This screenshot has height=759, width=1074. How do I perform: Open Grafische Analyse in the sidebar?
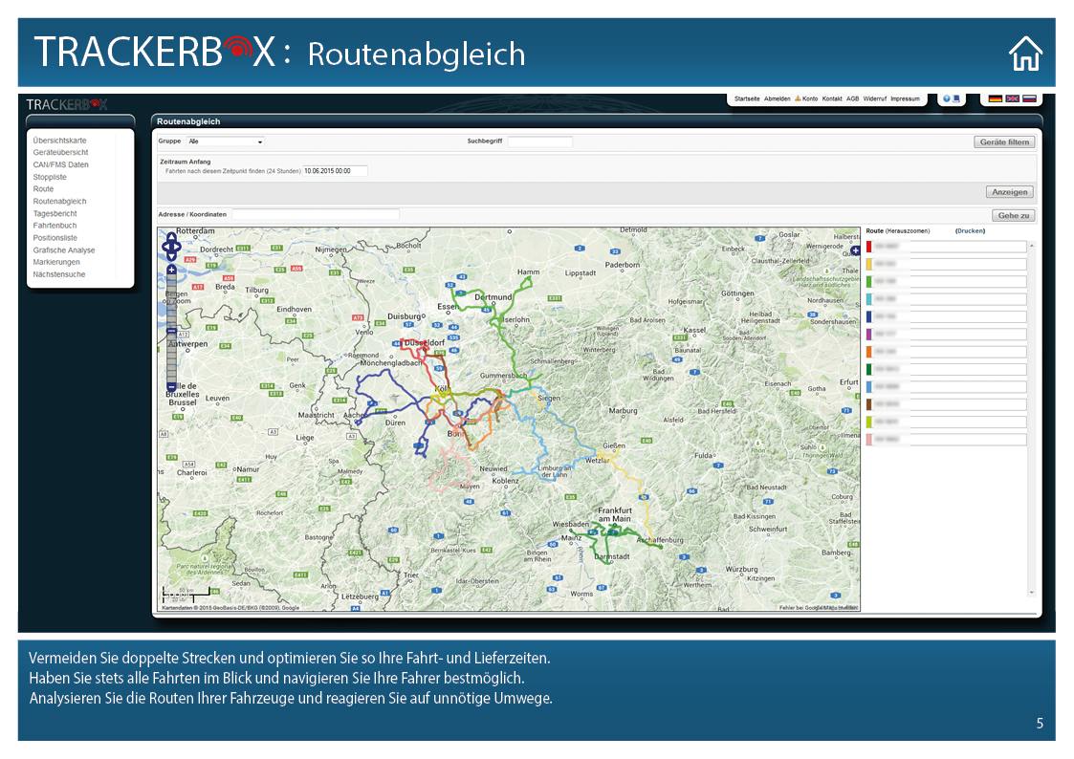click(x=64, y=249)
